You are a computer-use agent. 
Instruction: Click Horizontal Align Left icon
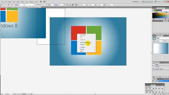coord(147,89)
